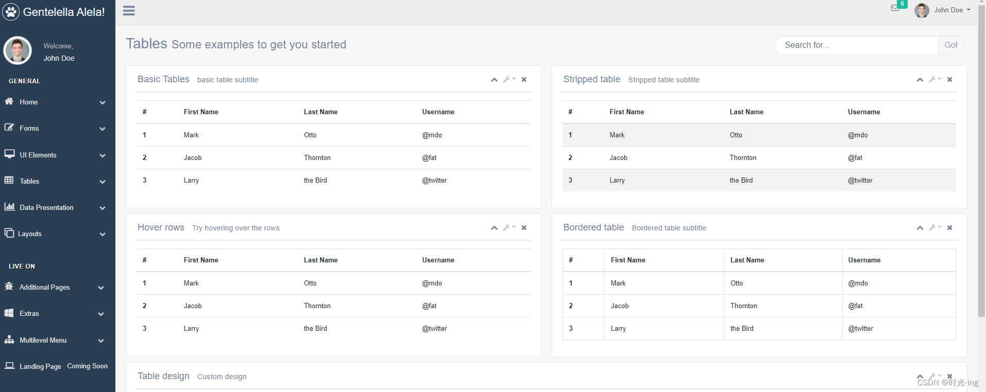Collapse the Basic Tables panel with its chevron
Image resolution: width=986 pixels, height=392 pixels.
coord(494,80)
